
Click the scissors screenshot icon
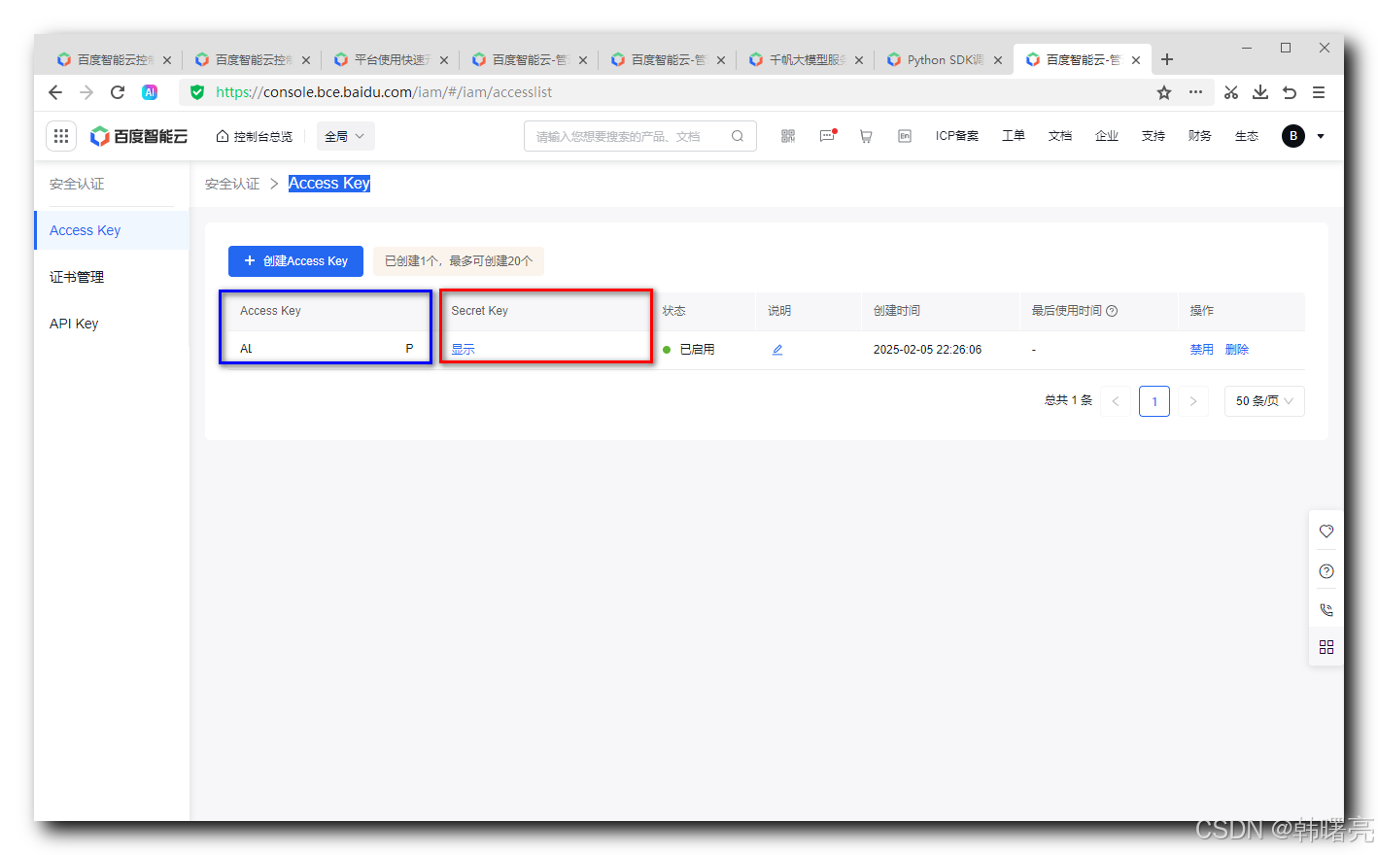pos(1231,92)
